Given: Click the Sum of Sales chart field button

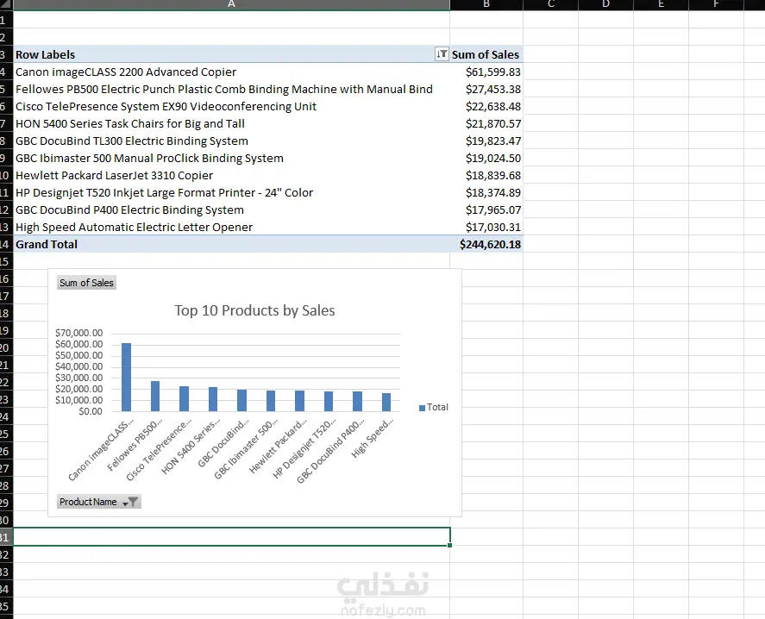Looking at the screenshot, I should [x=86, y=283].
